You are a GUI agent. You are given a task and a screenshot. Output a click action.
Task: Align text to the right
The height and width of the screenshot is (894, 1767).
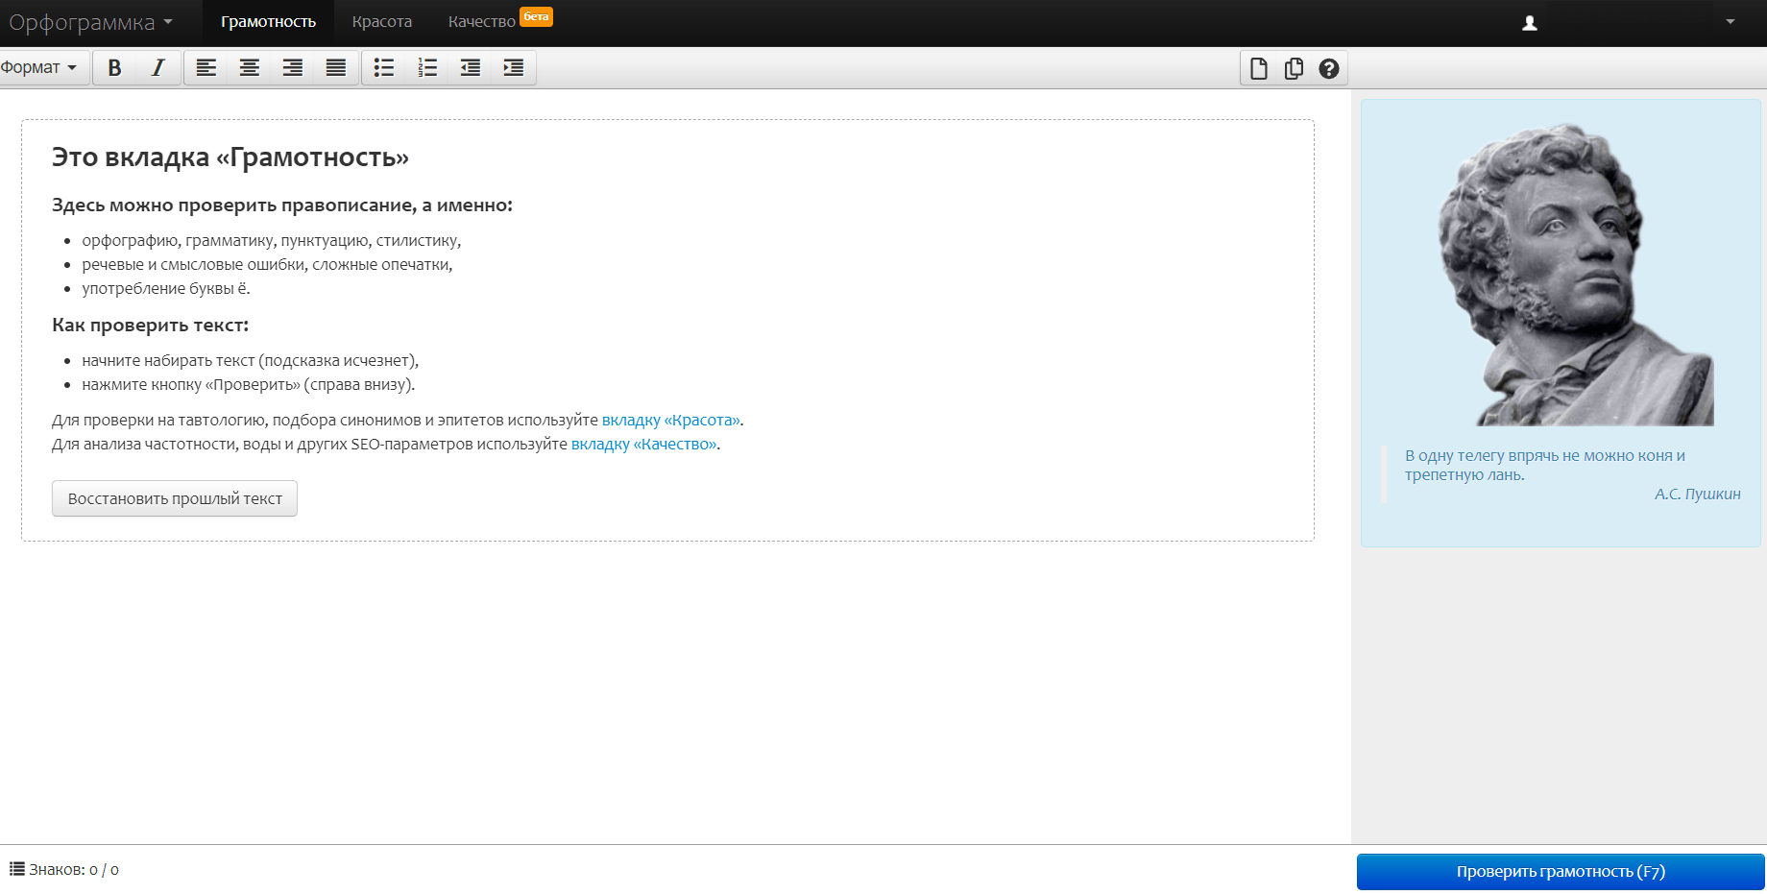click(x=293, y=68)
